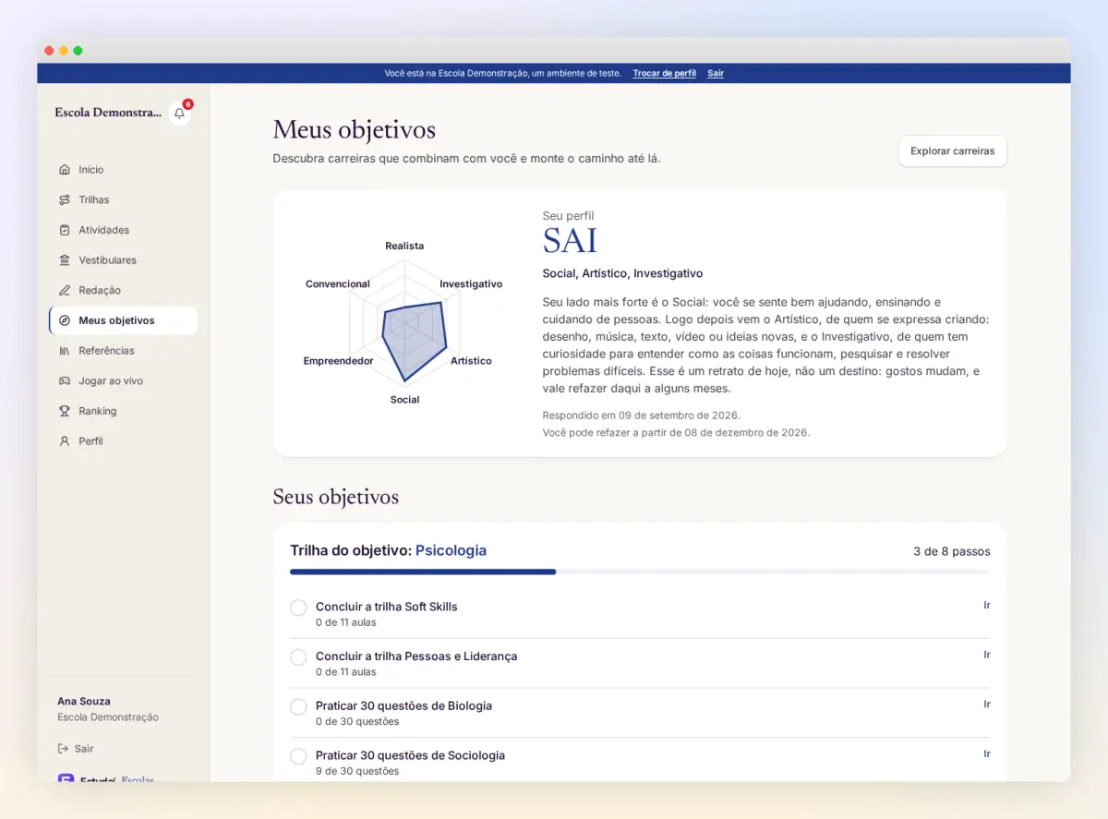Click Trocar de perfil in top banner
This screenshot has width=1108, height=819.
click(664, 73)
